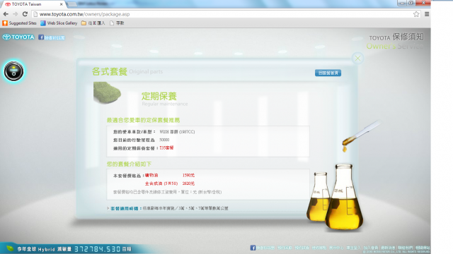The height and width of the screenshot is (254, 453).
Task: Click the 定期保養 Regular maintenance heading
Action: (x=164, y=99)
